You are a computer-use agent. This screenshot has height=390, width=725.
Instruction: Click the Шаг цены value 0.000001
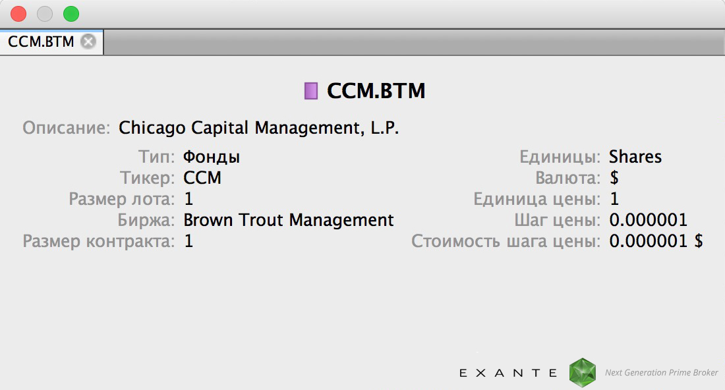(649, 220)
